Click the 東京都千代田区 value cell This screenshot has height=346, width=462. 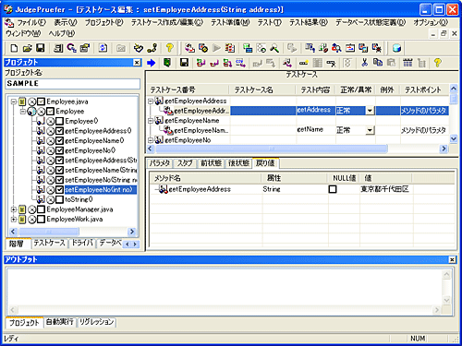tap(385, 189)
